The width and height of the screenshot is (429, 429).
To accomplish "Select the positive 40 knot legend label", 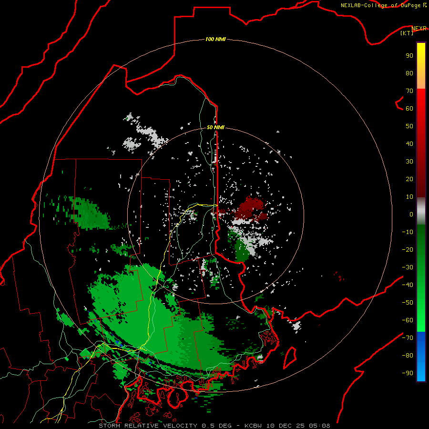I will 409,144.
